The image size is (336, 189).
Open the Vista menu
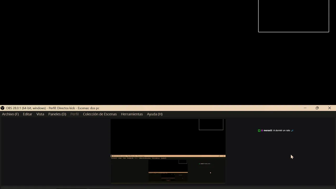40,114
